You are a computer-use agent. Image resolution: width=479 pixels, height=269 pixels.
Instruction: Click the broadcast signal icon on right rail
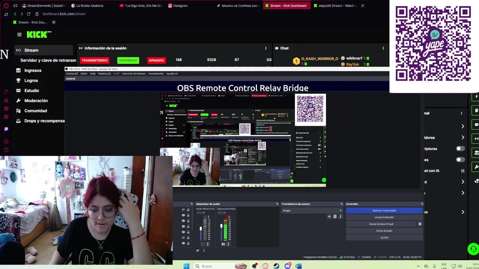point(476,139)
